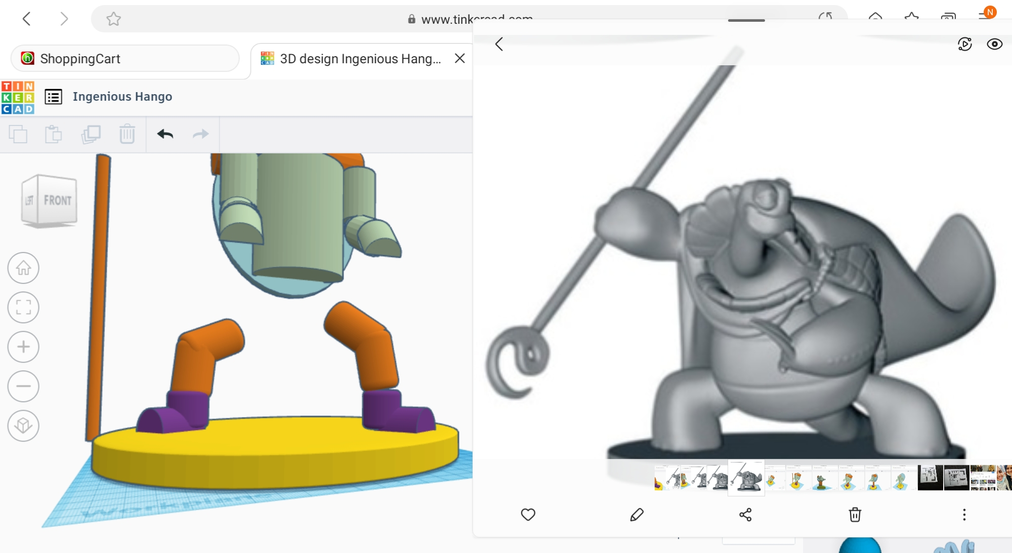
Task: Delete the photo with the gallery trash icon
Action: point(855,515)
